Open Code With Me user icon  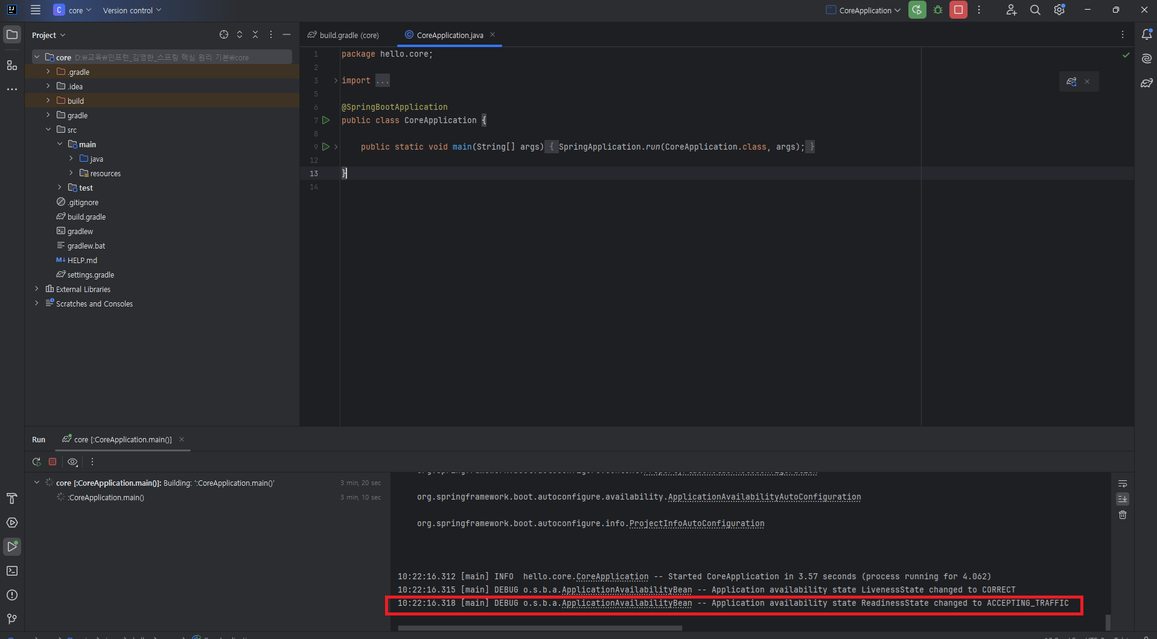(1012, 10)
